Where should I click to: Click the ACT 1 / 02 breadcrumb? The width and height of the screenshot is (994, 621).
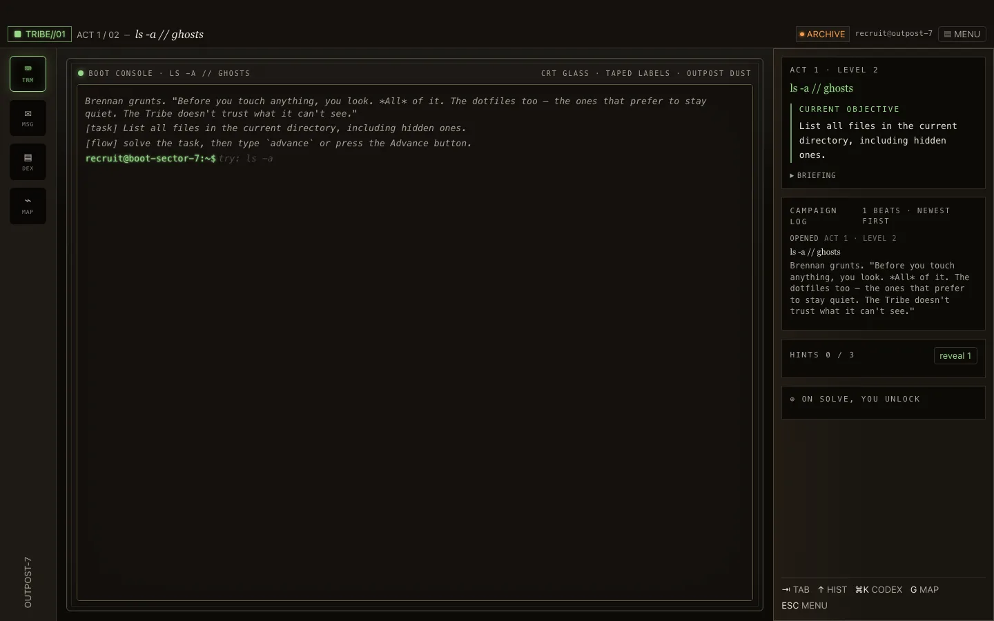[98, 34]
